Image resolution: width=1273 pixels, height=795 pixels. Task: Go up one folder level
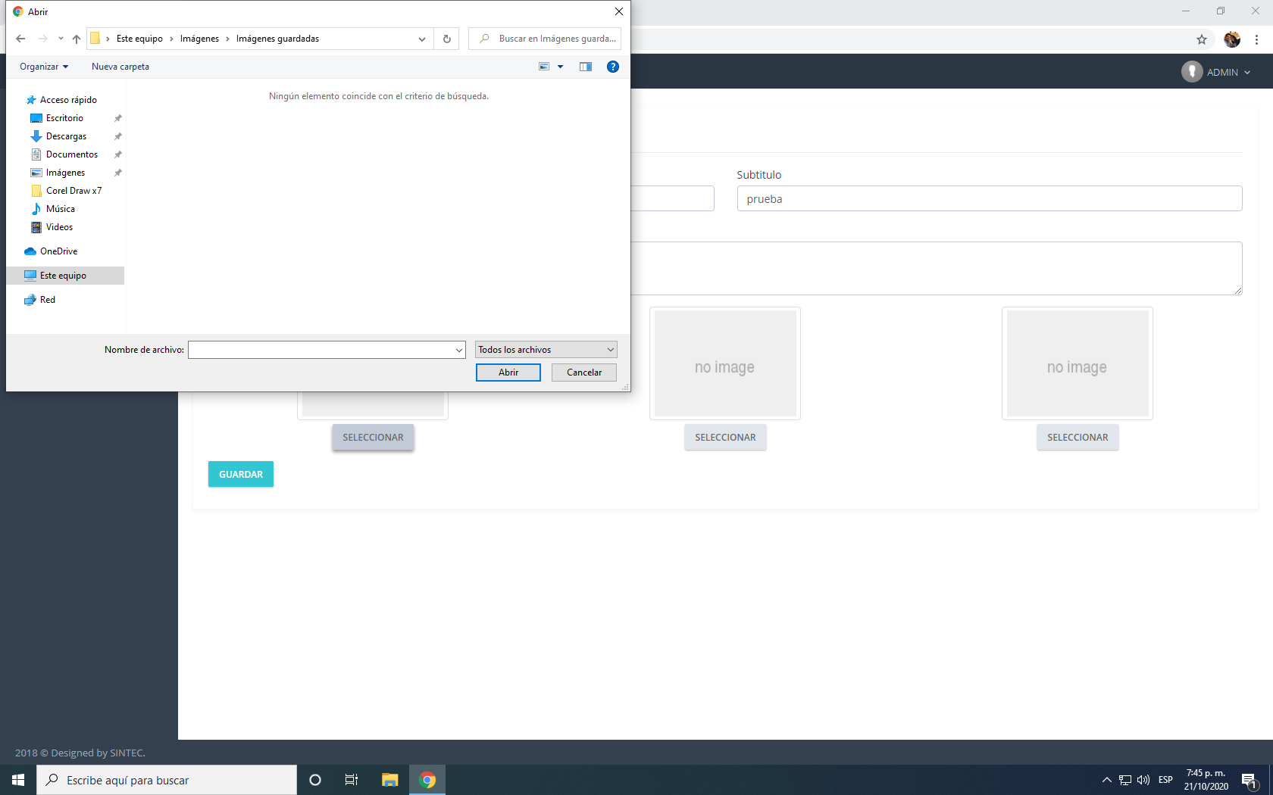[76, 39]
